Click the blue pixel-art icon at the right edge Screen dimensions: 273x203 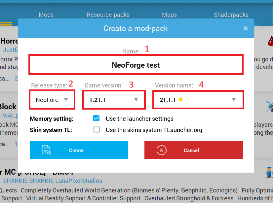click(270, 106)
